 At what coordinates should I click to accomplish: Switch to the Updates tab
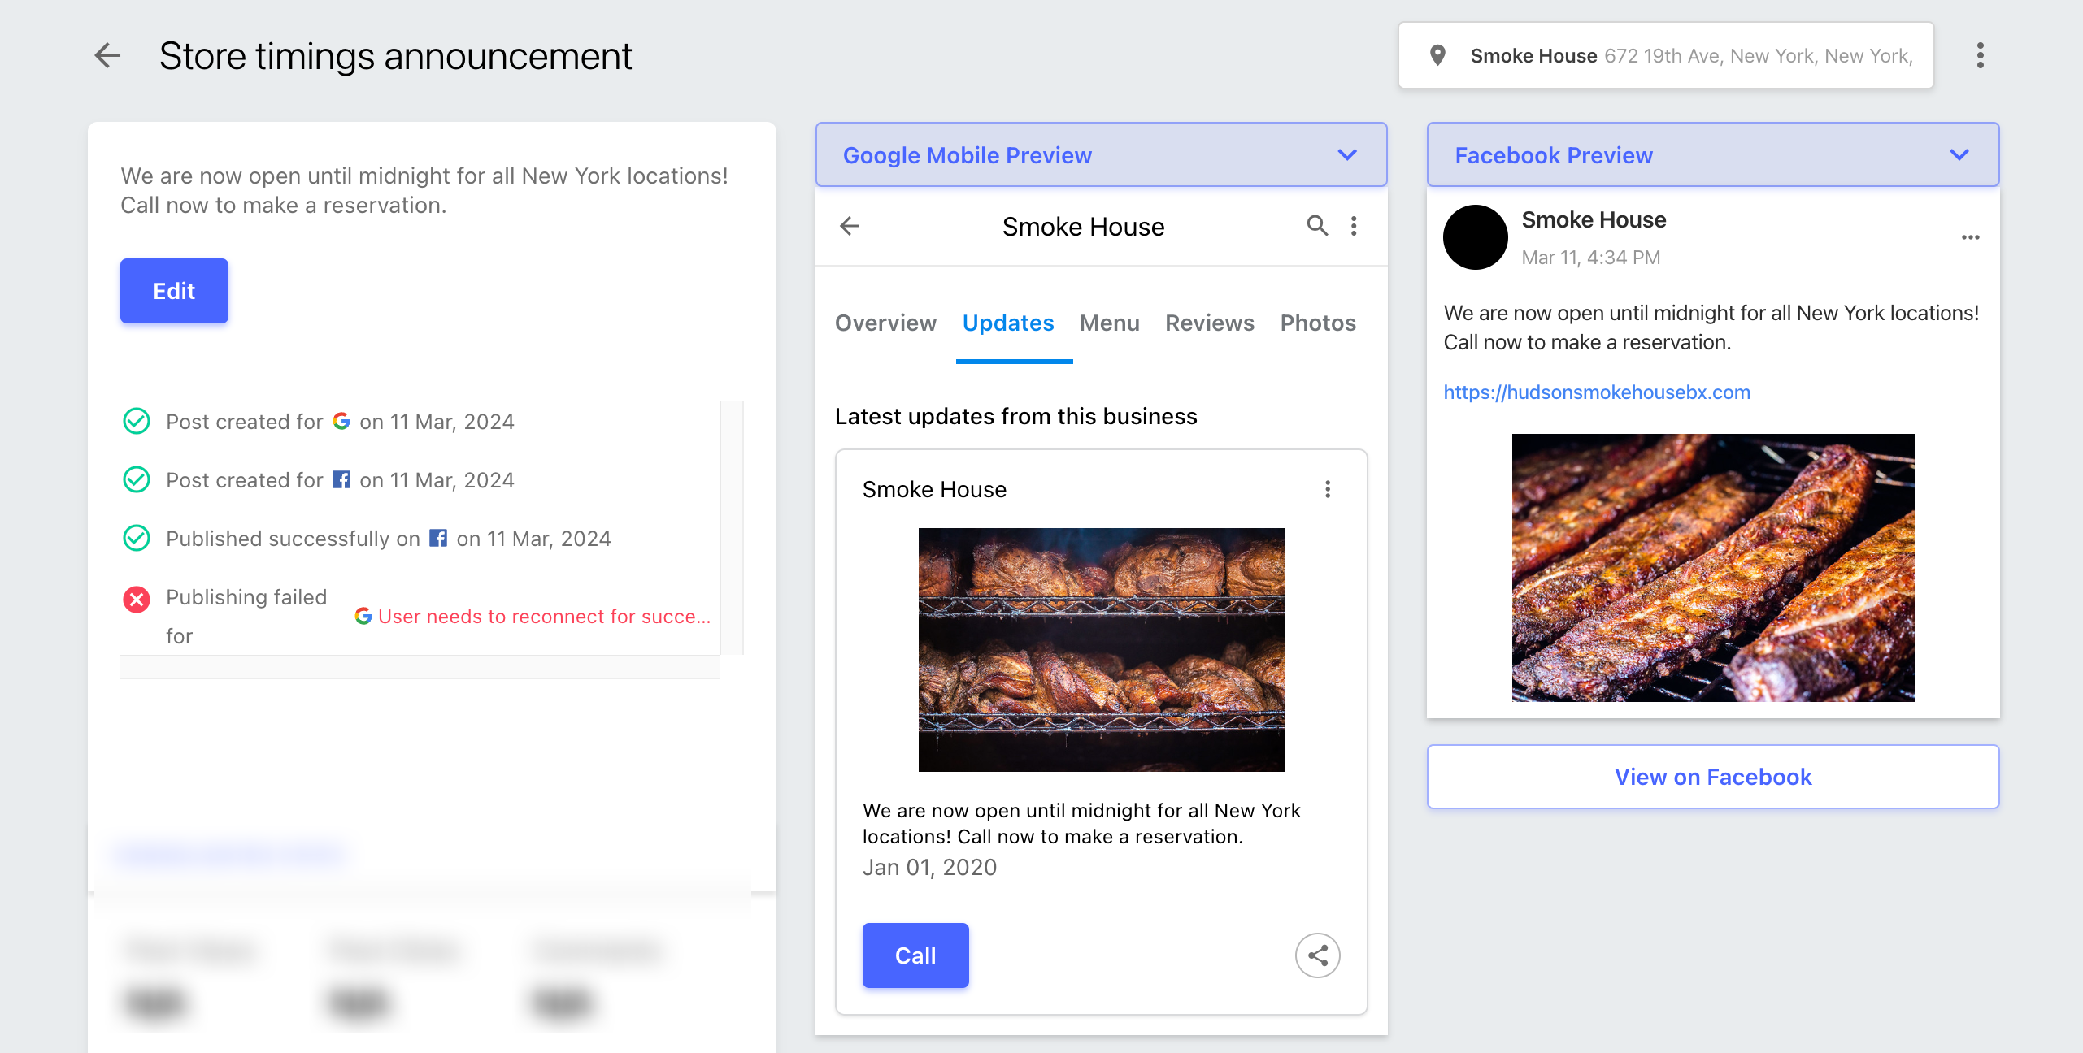coord(1008,323)
